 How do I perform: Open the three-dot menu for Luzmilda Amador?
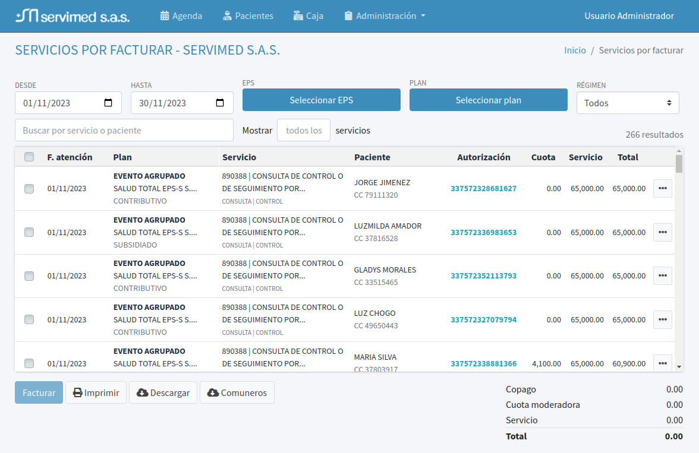coord(662,232)
